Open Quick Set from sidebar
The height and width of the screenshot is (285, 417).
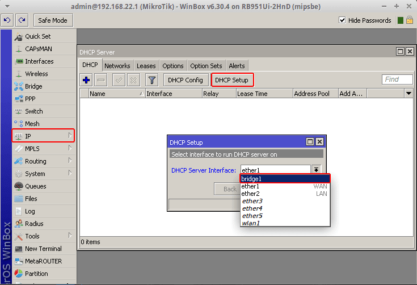[x=44, y=36]
